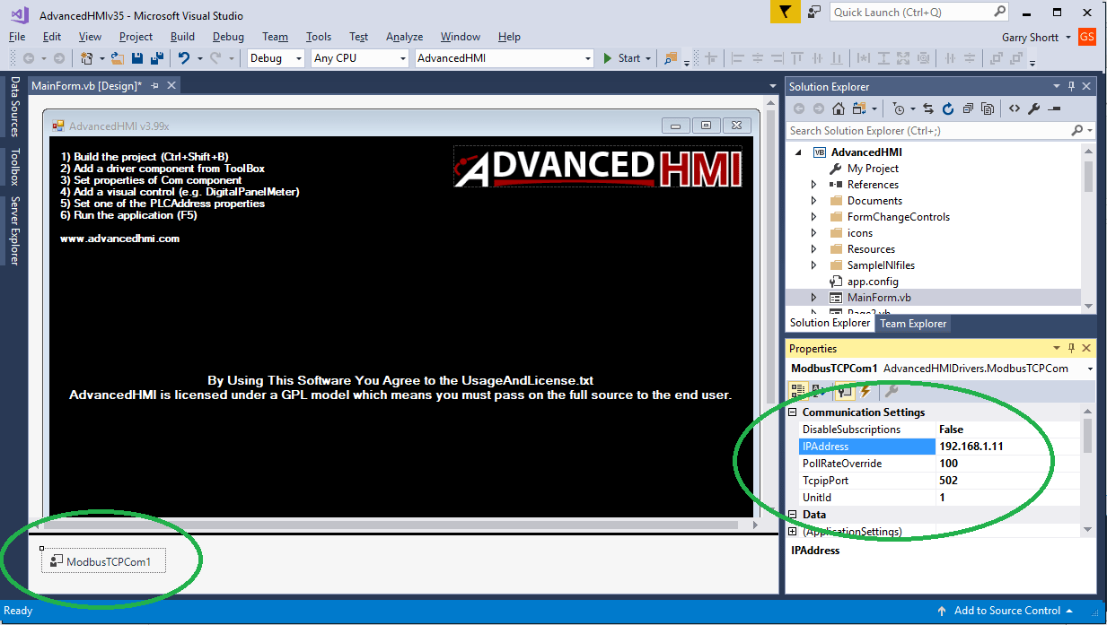Open Properties wrench in Solution Explorer toolbar
The height and width of the screenshot is (625, 1107).
coord(1033,109)
